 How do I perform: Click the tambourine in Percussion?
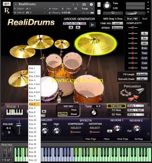pos(126,93)
